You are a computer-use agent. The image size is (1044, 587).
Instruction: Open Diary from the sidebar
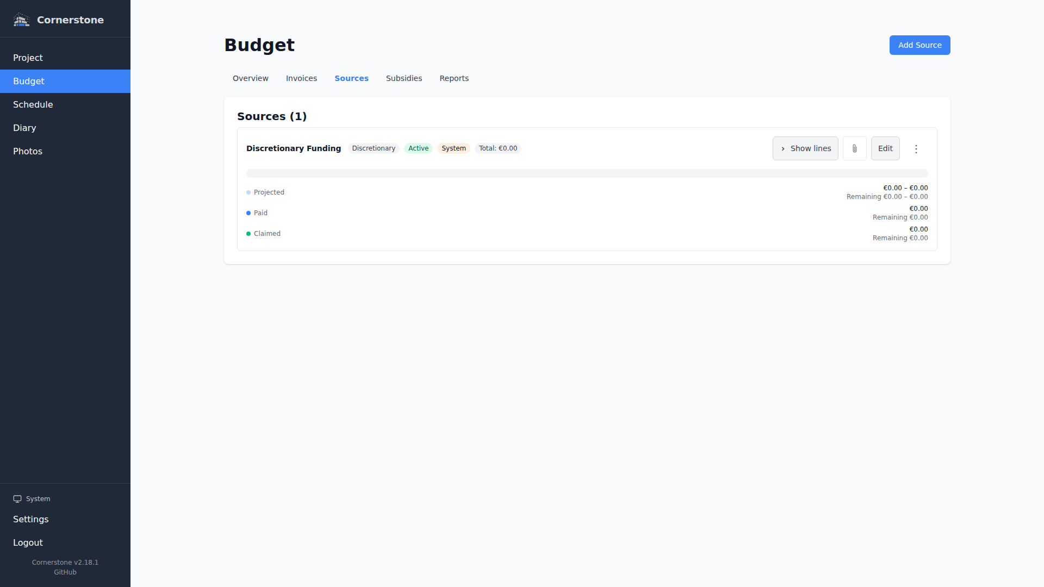point(65,128)
